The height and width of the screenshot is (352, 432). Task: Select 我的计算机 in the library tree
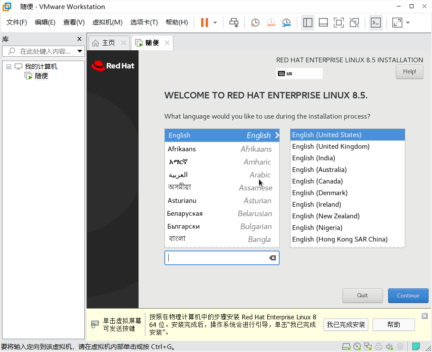point(41,66)
